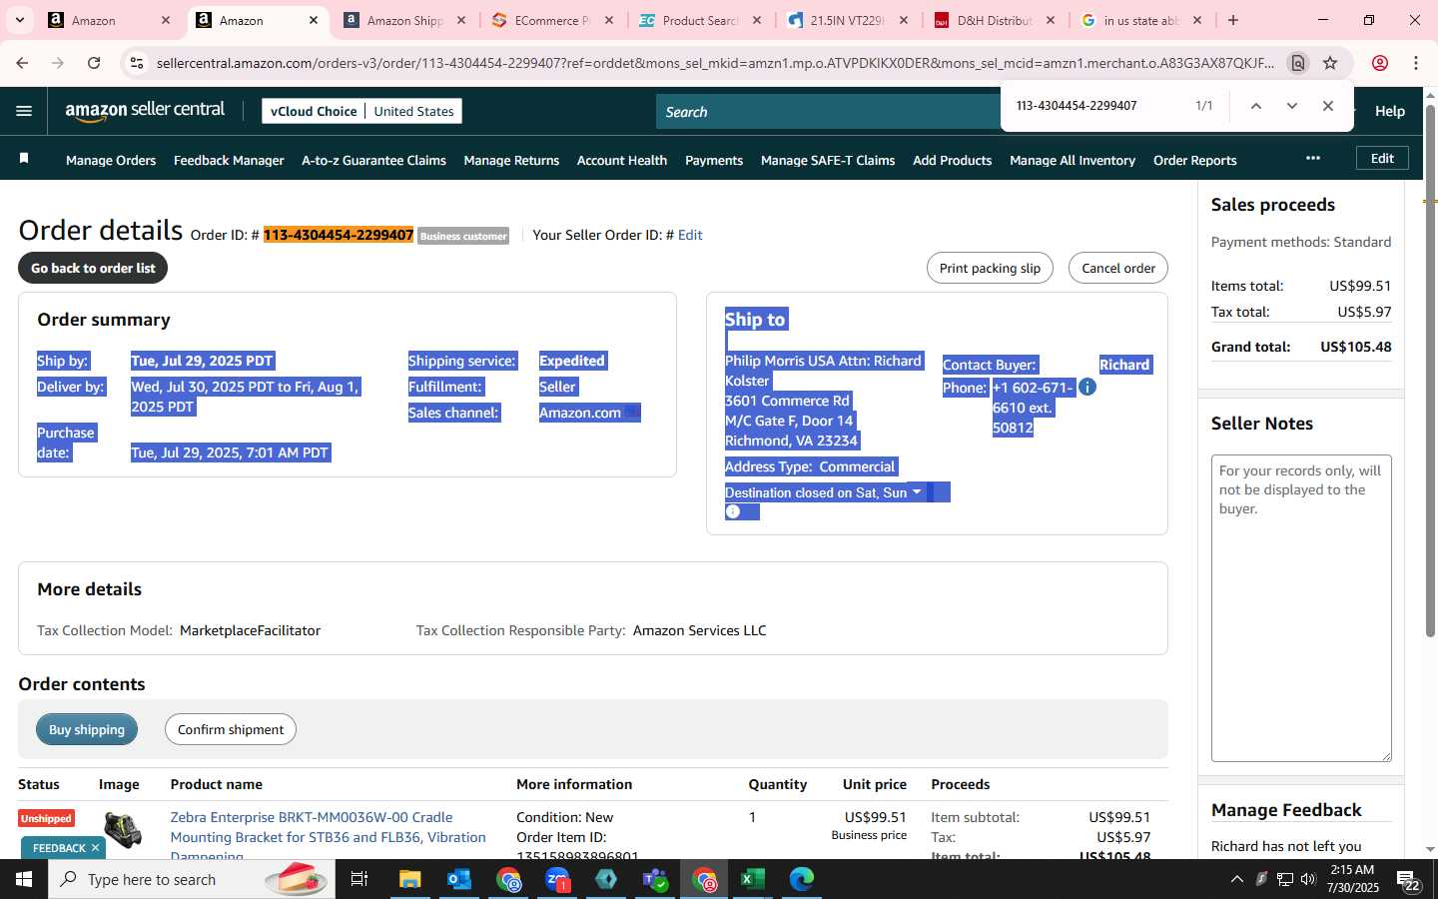Screen dimensions: 1438x899
Task: Click Confirm shipment button
Action: (231, 729)
